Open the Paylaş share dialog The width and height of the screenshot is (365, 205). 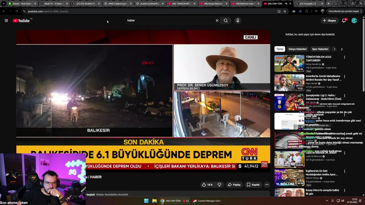(234, 185)
